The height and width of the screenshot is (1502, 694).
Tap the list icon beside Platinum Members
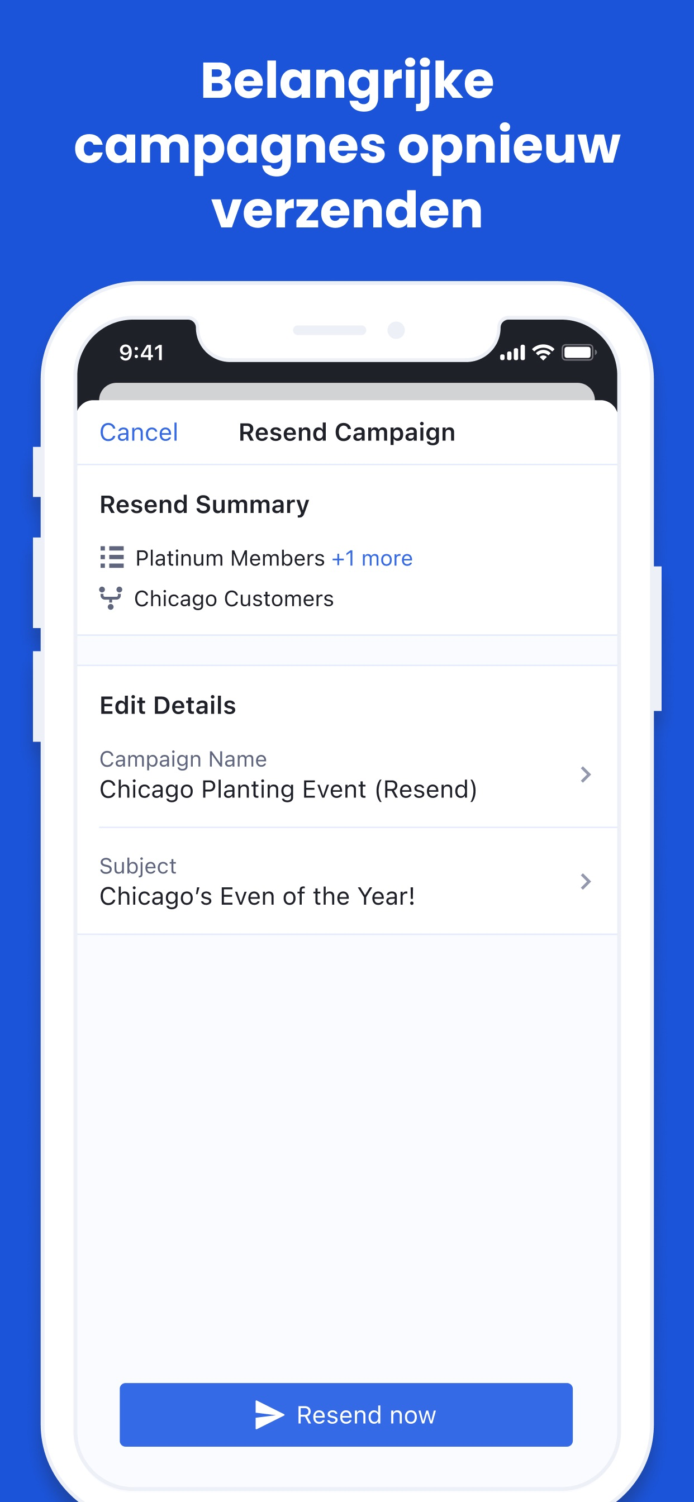[112, 558]
